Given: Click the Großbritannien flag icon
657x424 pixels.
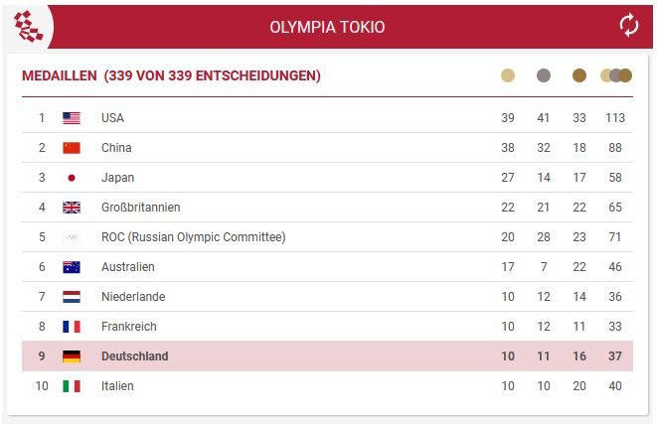Looking at the screenshot, I should [72, 208].
